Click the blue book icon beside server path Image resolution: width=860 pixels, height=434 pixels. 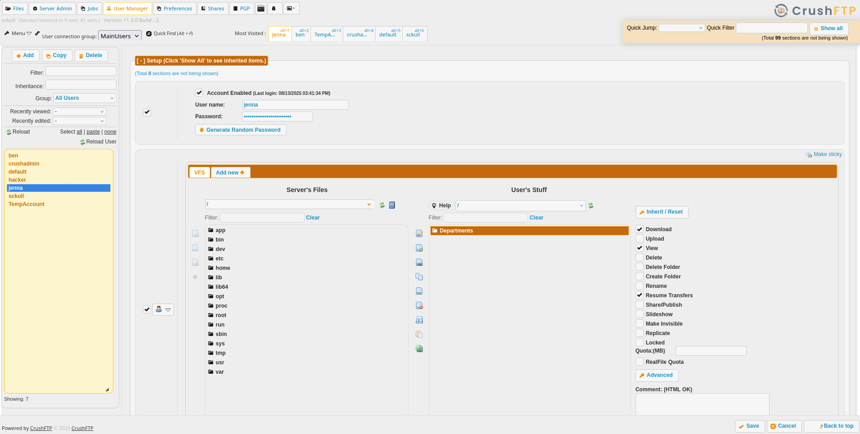point(392,205)
